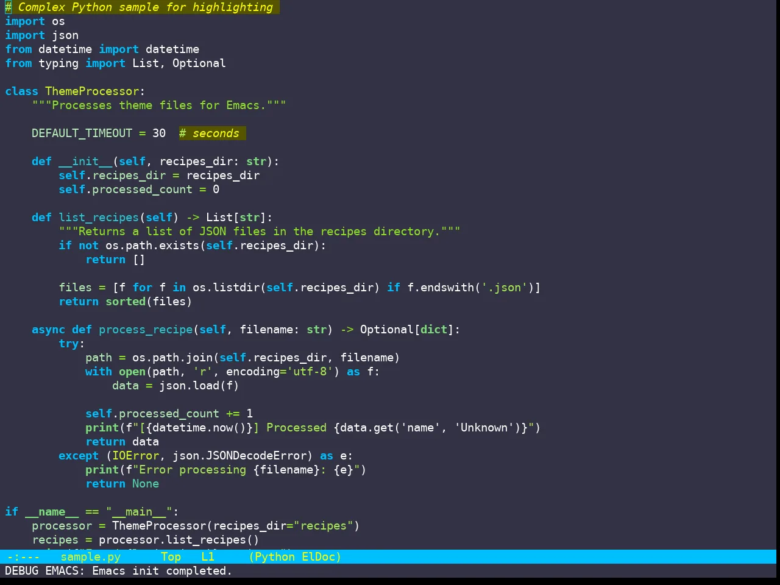
Task: Click the '-:---' buffer status indicator
Action: click(23, 556)
